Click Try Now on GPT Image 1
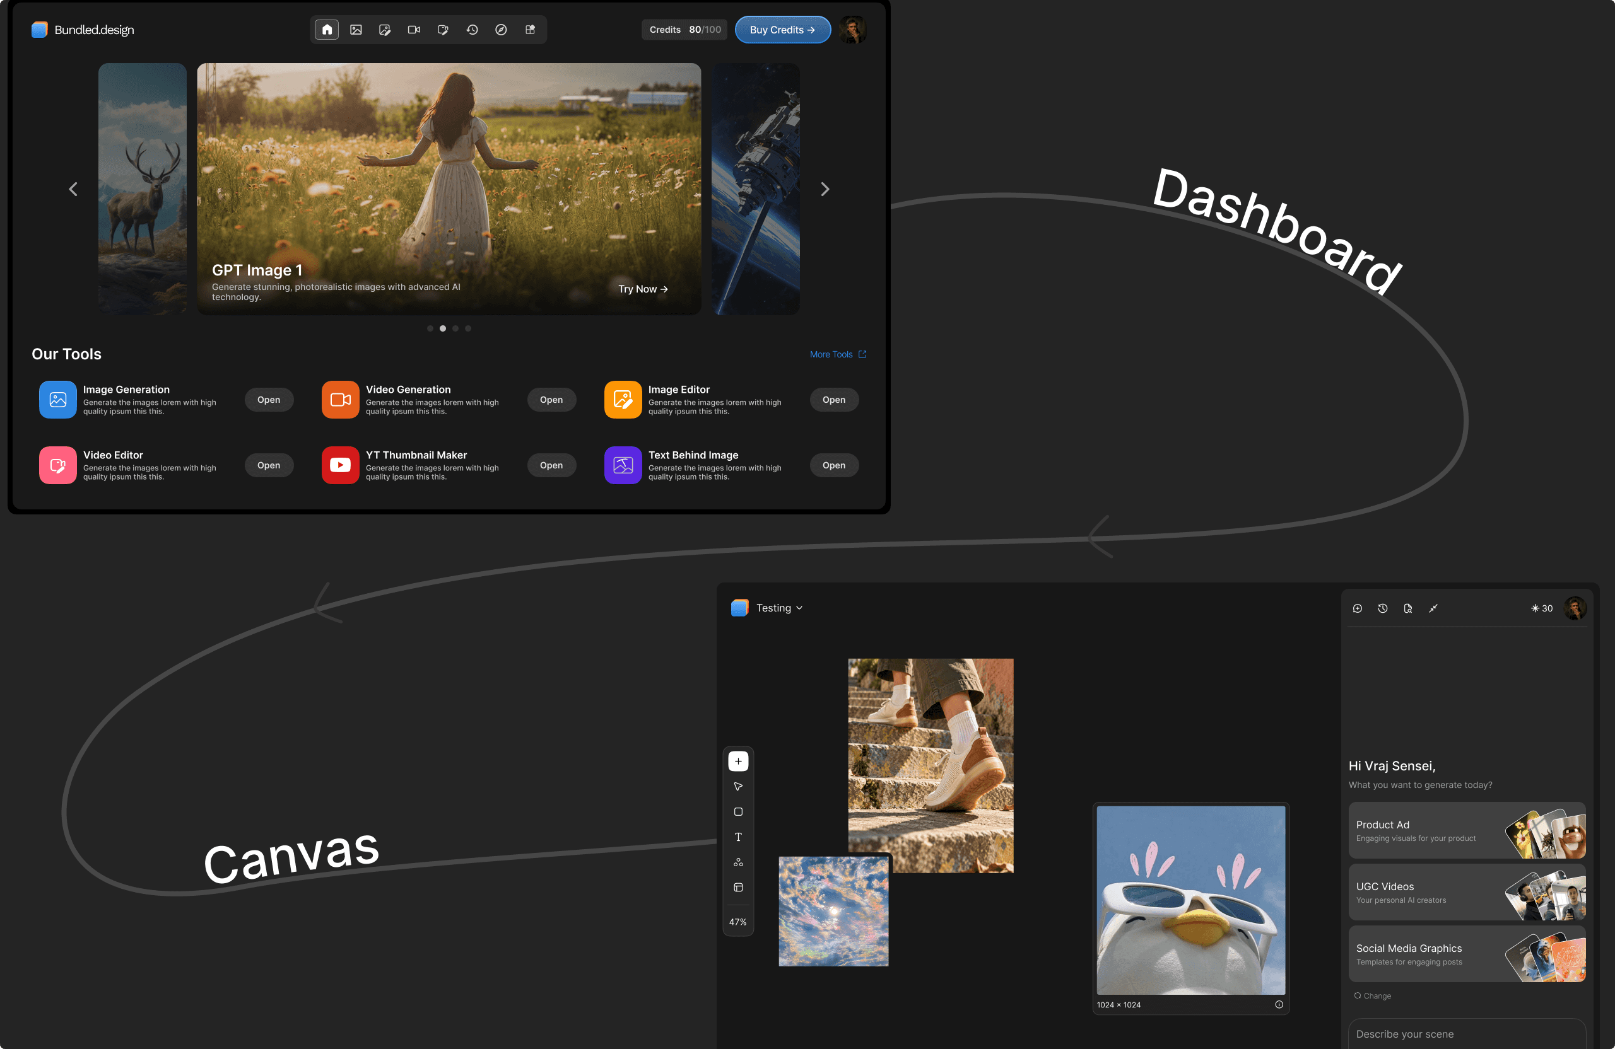1615x1049 pixels. point(643,289)
